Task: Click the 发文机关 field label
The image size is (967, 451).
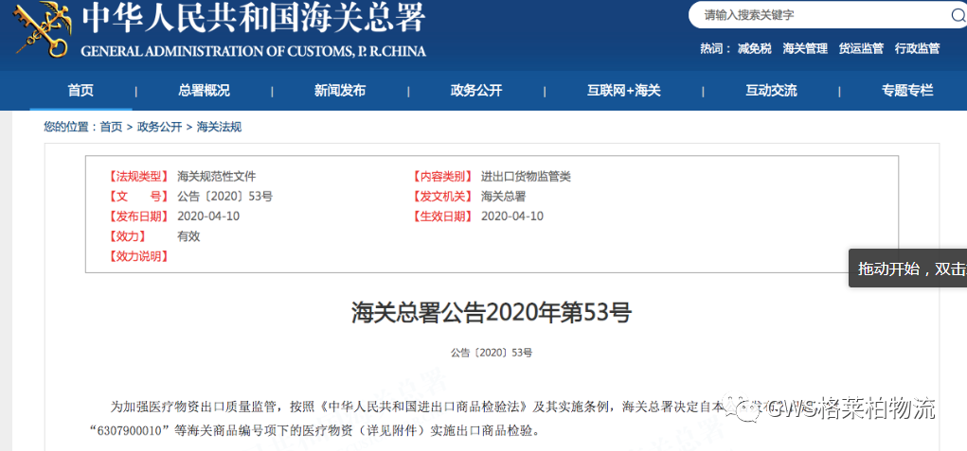Action: click(441, 197)
